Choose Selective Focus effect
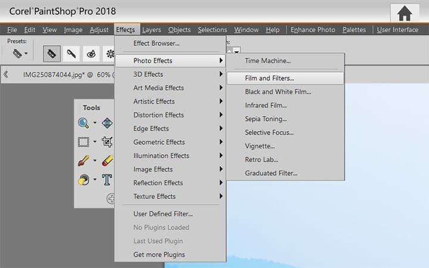The image size is (429, 268). (x=285, y=132)
